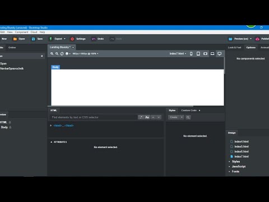The width and height of the screenshot is (269, 202).
Task: Switch to the Online components tab
Action: tap(12, 48)
